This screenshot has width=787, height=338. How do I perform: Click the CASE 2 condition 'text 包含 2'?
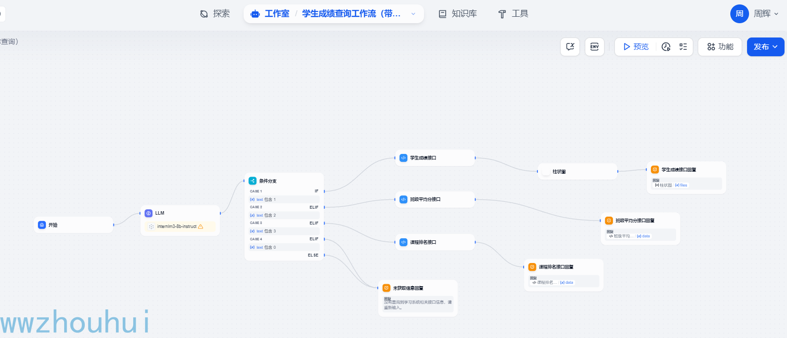point(285,215)
